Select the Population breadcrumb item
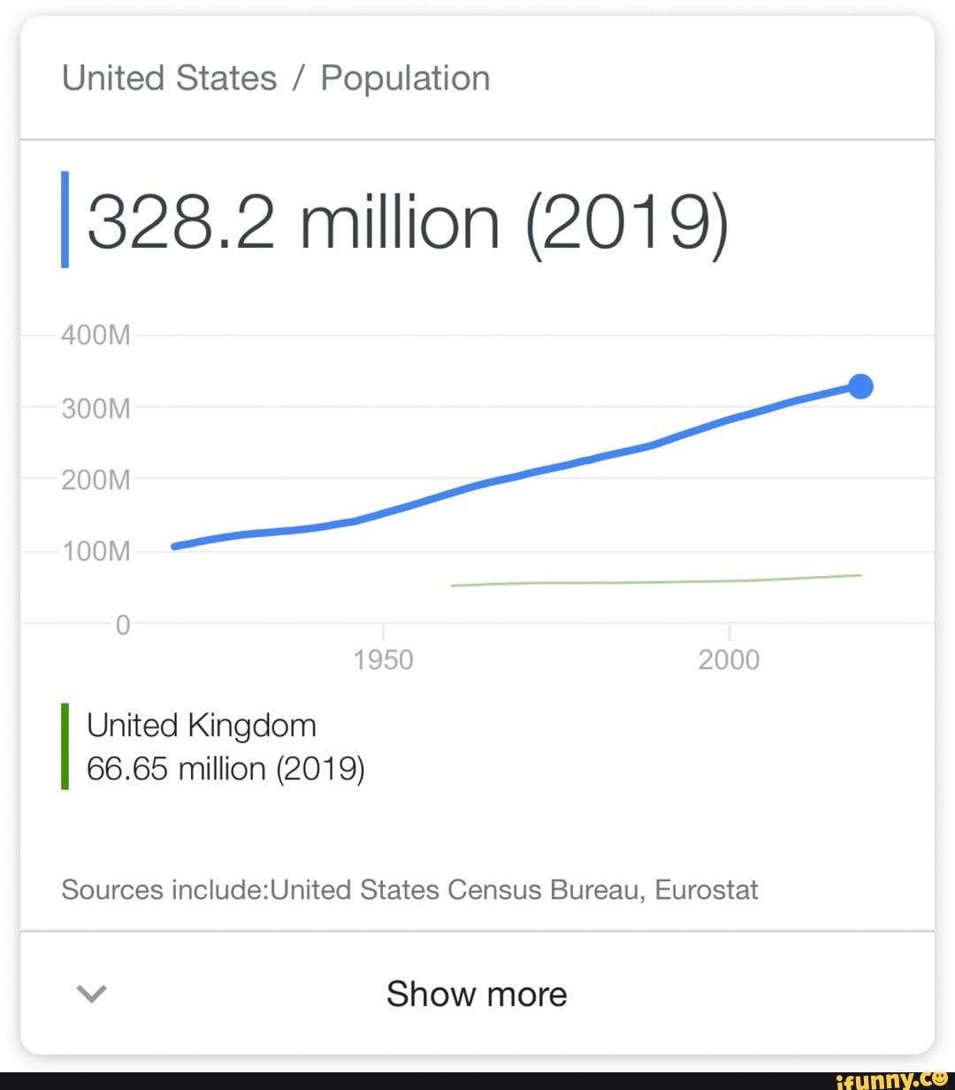This screenshot has width=955, height=1090. point(404,78)
